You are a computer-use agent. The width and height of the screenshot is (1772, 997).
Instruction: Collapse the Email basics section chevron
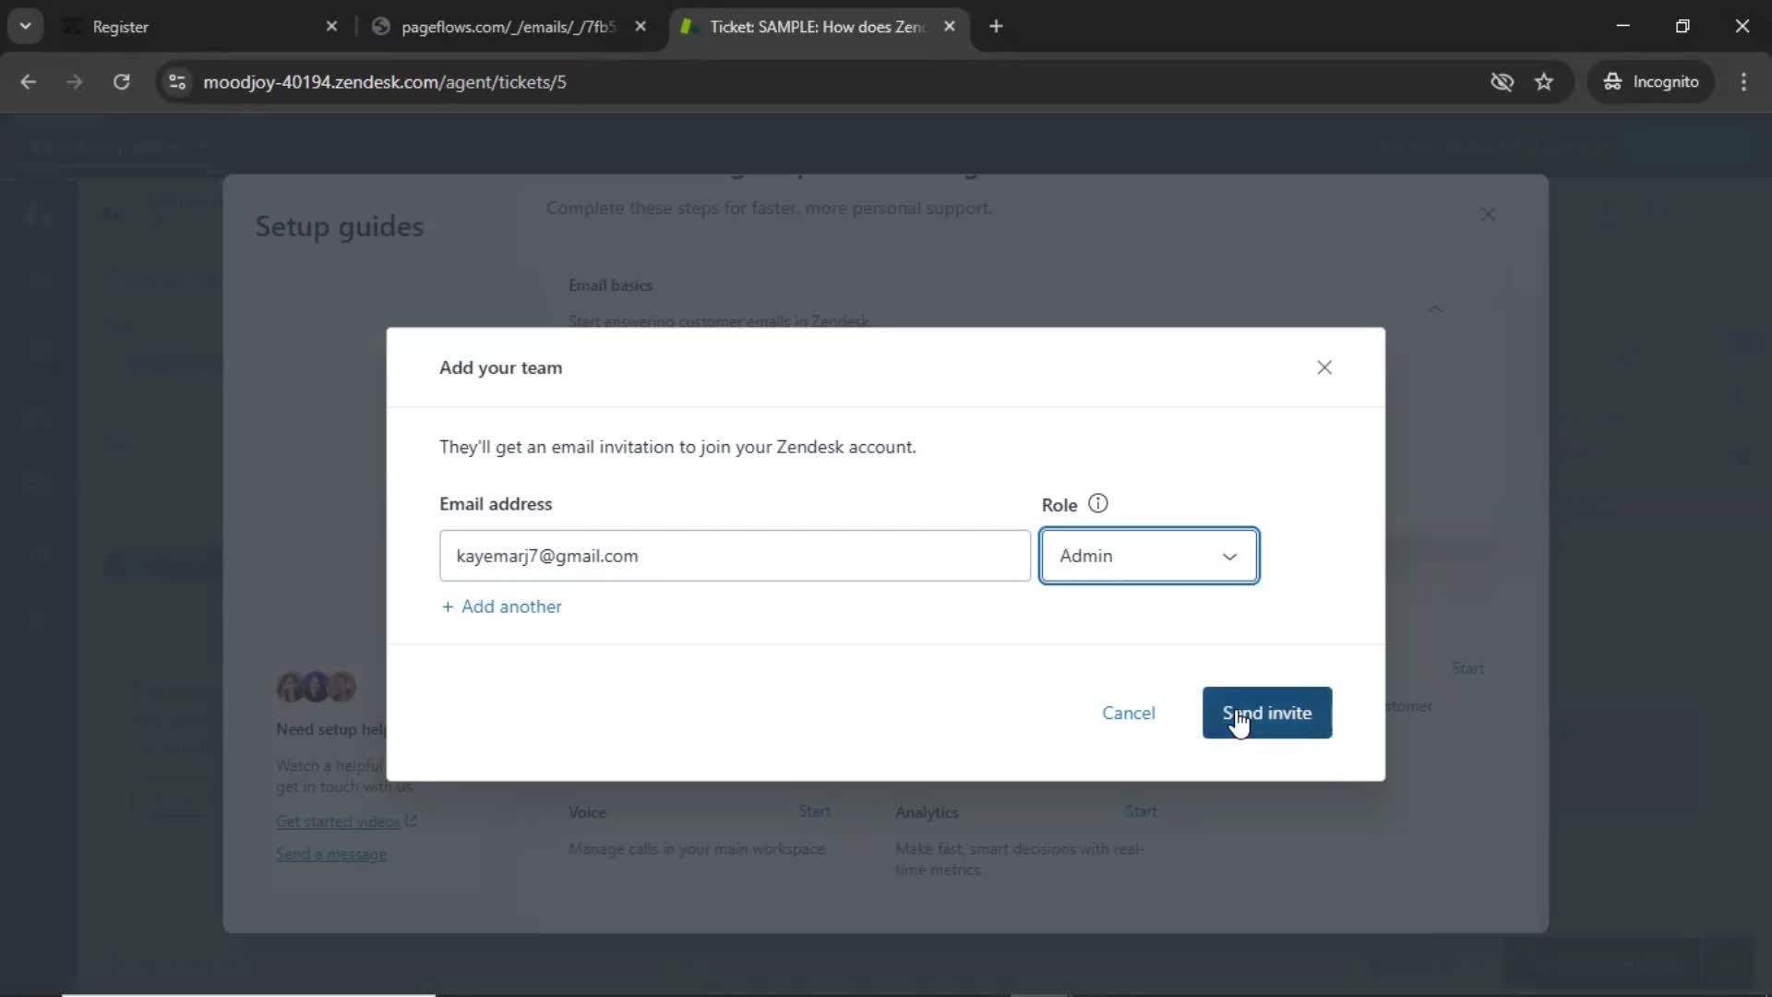tap(1435, 308)
